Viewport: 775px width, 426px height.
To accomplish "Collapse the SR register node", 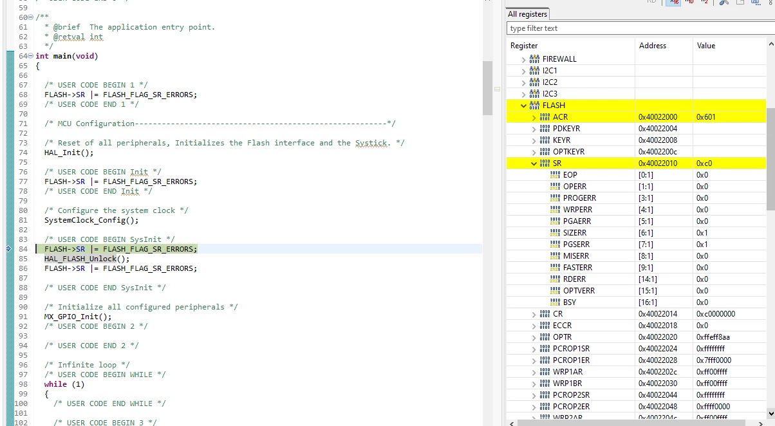I will [534, 163].
